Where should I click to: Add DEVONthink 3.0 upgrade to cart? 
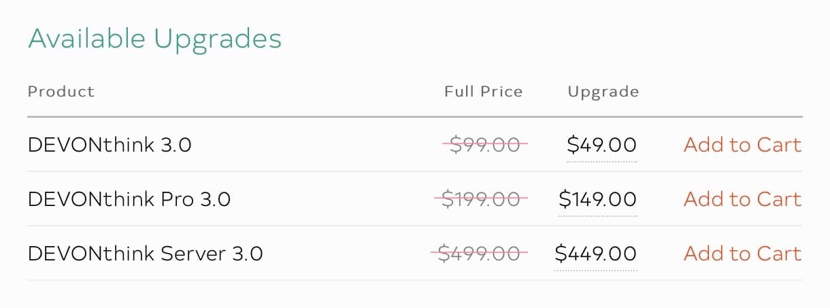(x=742, y=145)
